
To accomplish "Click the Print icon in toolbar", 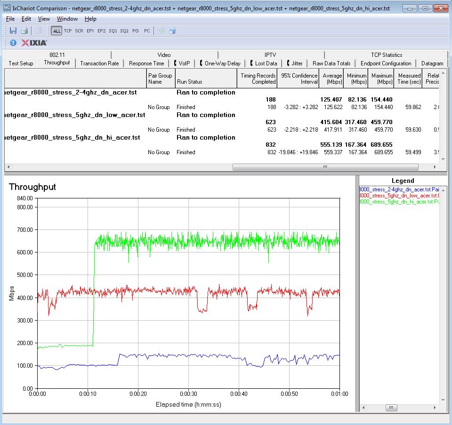I will click(24, 31).
